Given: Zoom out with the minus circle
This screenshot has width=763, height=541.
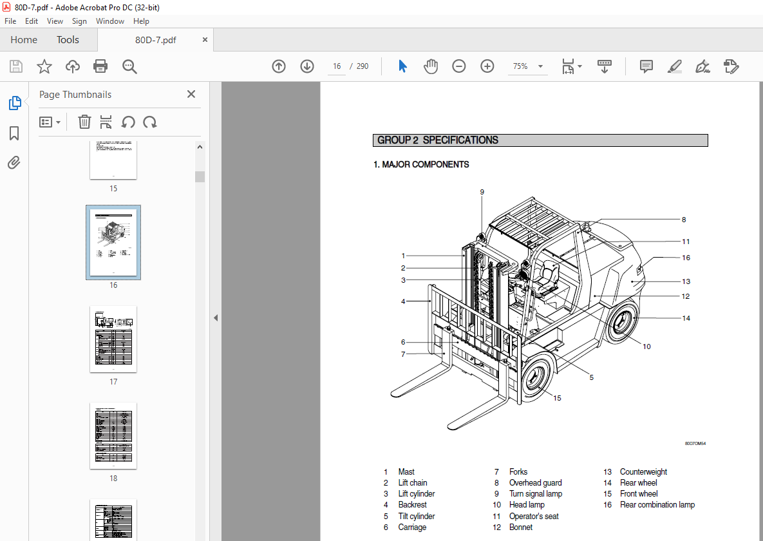Looking at the screenshot, I should [459, 66].
